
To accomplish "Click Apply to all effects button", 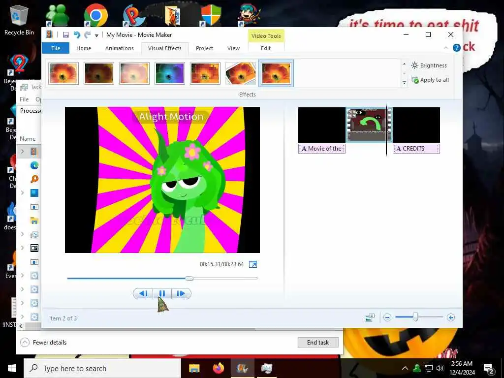I will 430,80.
